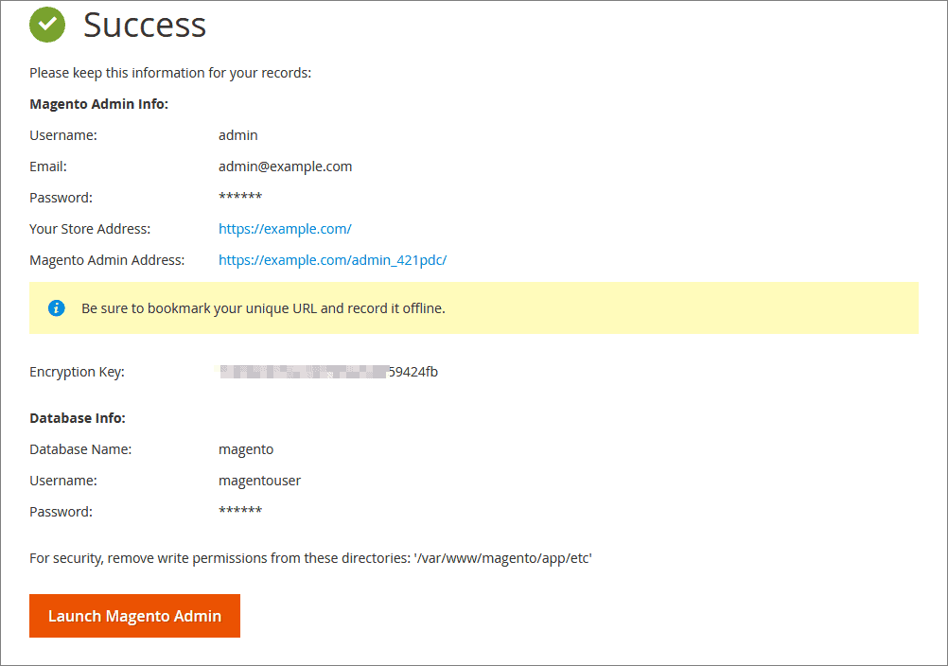Click the 'Encryption Key:' label

click(77, 373)
